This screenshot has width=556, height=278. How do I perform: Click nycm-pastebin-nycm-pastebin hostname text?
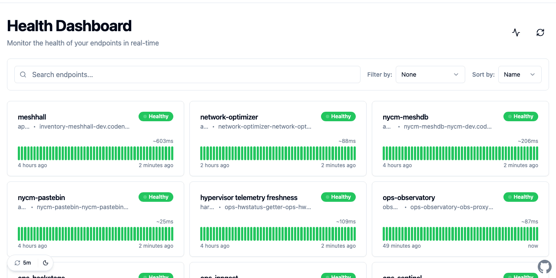pos(83,207)
